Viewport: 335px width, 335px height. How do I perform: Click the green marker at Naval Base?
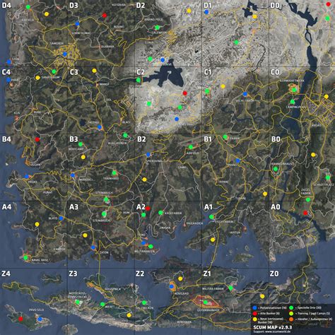pyautogui.click(x=25, y=258)
